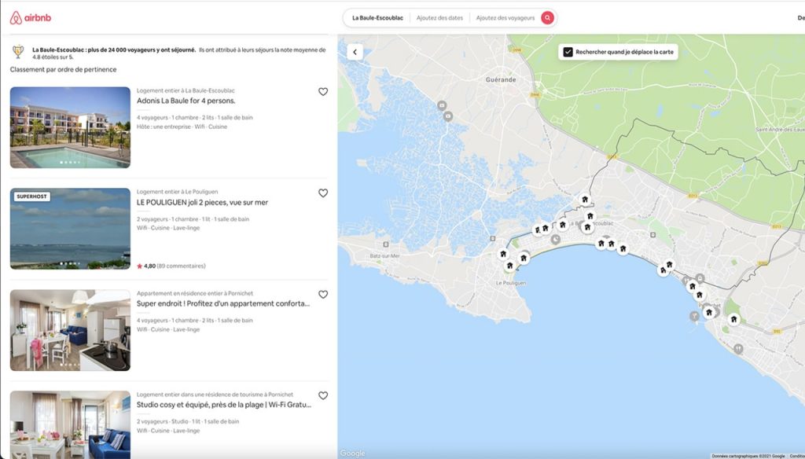Viewport: 805px width, 459px height.
Task: Click the fork-and-knife restaurant icon on the map
Action: pos(738,349)
